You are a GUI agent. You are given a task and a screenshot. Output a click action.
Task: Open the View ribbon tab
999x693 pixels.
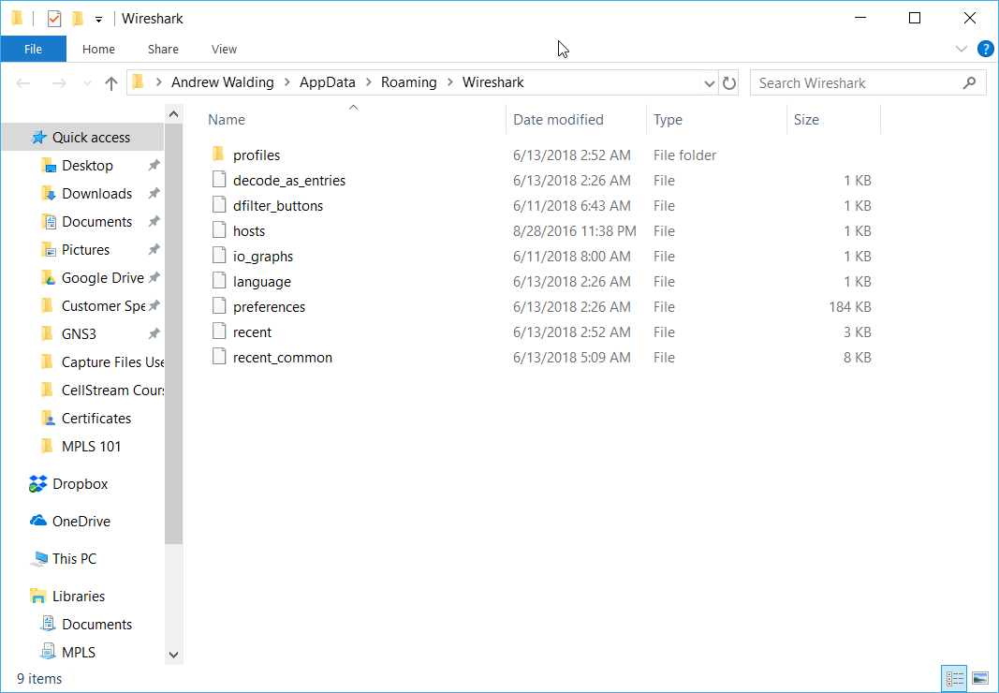tap(224, 49)
